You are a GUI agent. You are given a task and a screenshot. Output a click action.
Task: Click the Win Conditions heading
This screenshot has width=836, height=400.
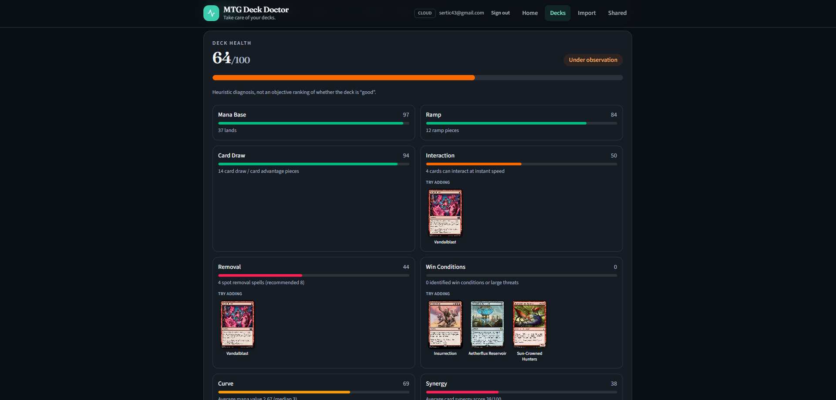[x=445, y=267]
